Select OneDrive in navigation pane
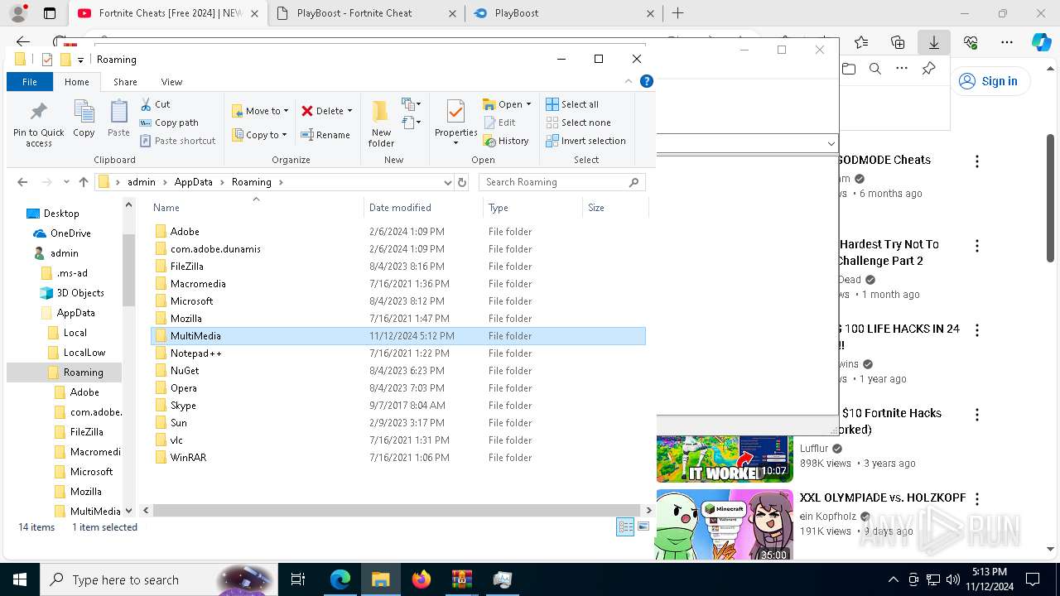Screen dimensions: 1060x596 pyautogui.click(x=70, y=233)
